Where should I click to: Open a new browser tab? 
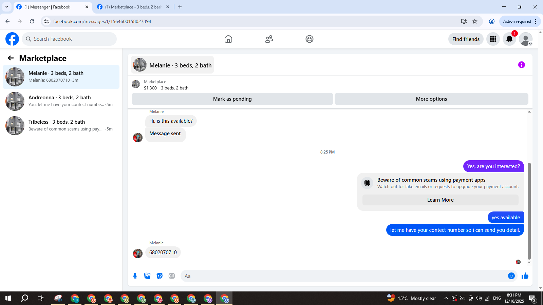[x=180, y=7]
